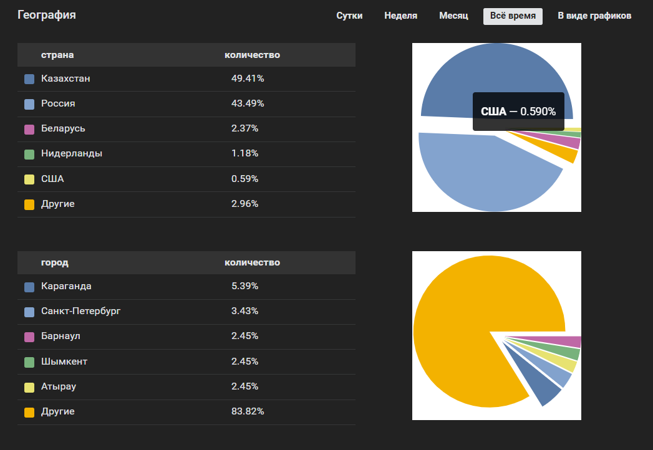Select the Казахстан country row label
This screenshot has width=653, height=450.
(65, 79)
